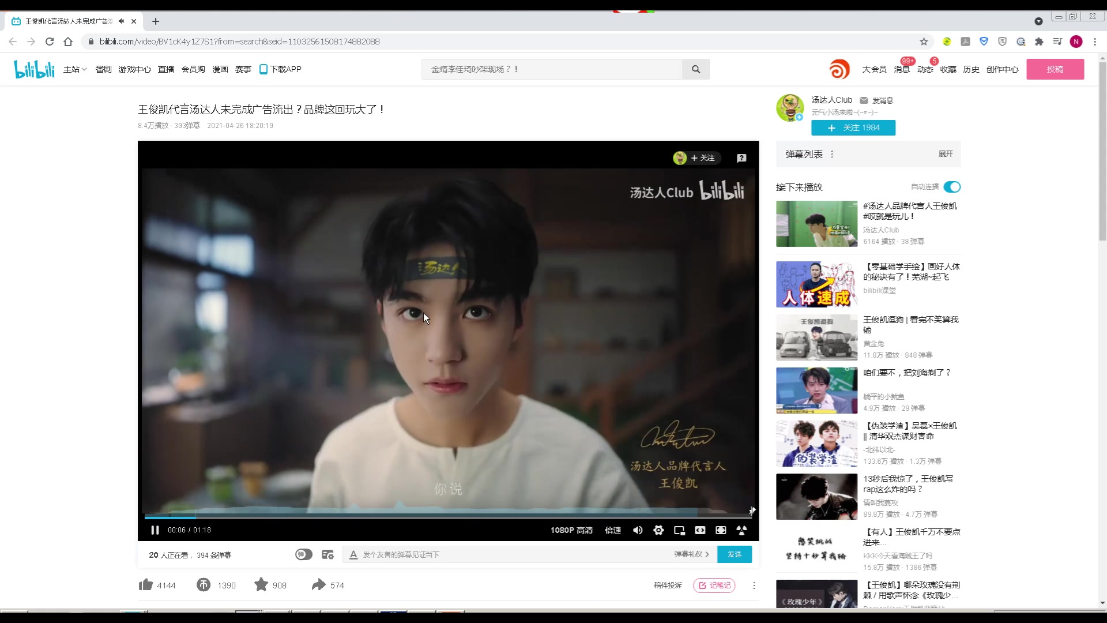Click the 弹幕列表 three-dot menu
Viewport: 1107px width, 623px height.
(x=832, y=153)
